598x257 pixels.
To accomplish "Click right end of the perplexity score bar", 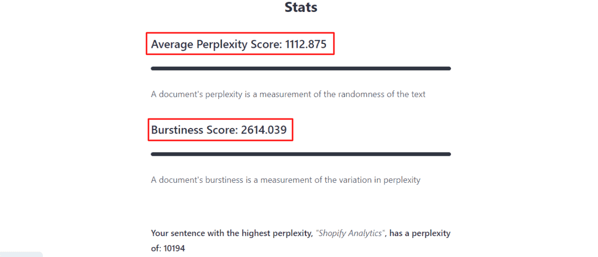I will [x=448, y=69].
